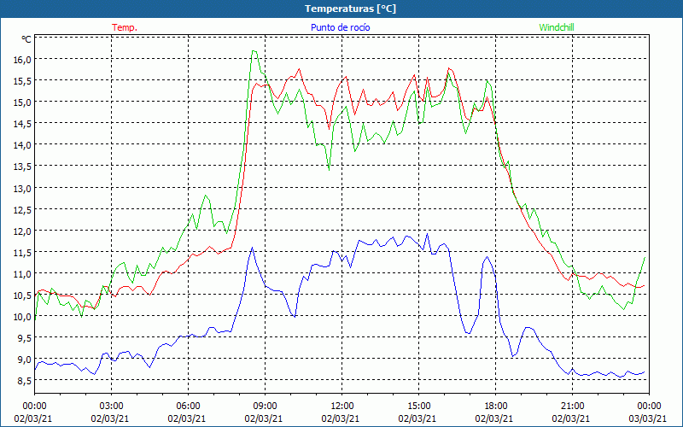Click the 13,5 value on the y-axis
The width and height of the screenshot is (683, 427).
pos(22,167)
